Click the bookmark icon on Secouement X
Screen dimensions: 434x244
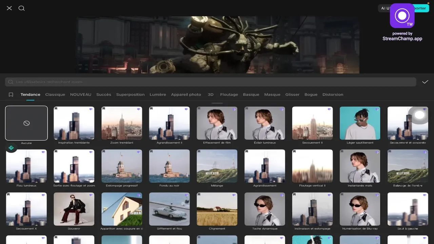(x=8, y=195)
